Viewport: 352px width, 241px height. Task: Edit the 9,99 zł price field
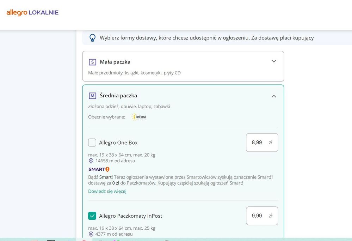click(262, 216)
